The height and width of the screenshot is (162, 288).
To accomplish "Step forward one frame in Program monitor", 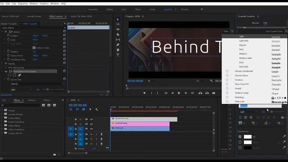I will click(186, 93).
